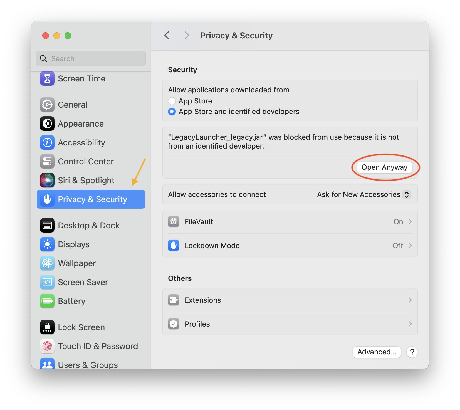Click the Lockdown Mode Off status
Screen dimensions: 460x410
398,245
